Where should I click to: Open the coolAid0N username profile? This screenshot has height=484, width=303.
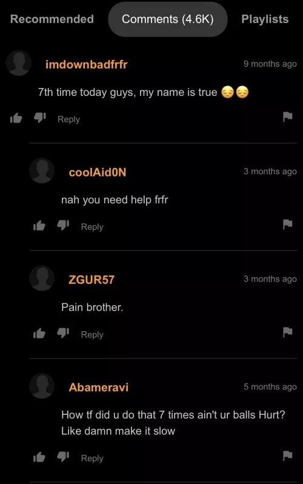click(x=98, y=172)
